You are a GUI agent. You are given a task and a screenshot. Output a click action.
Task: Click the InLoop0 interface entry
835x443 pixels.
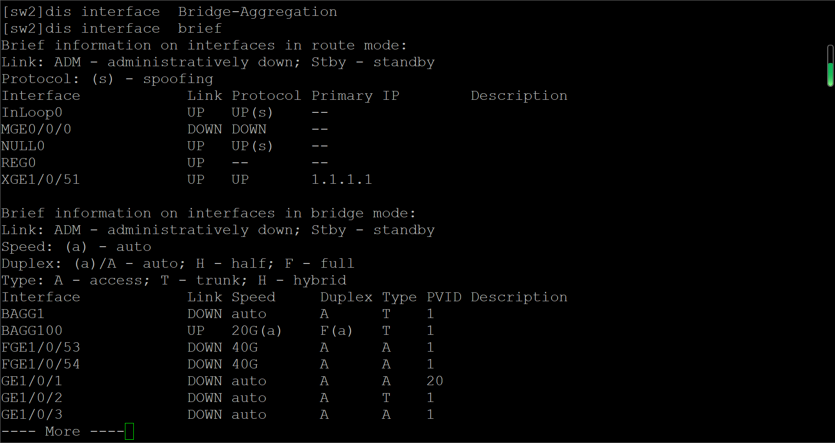tap(32, 112)
